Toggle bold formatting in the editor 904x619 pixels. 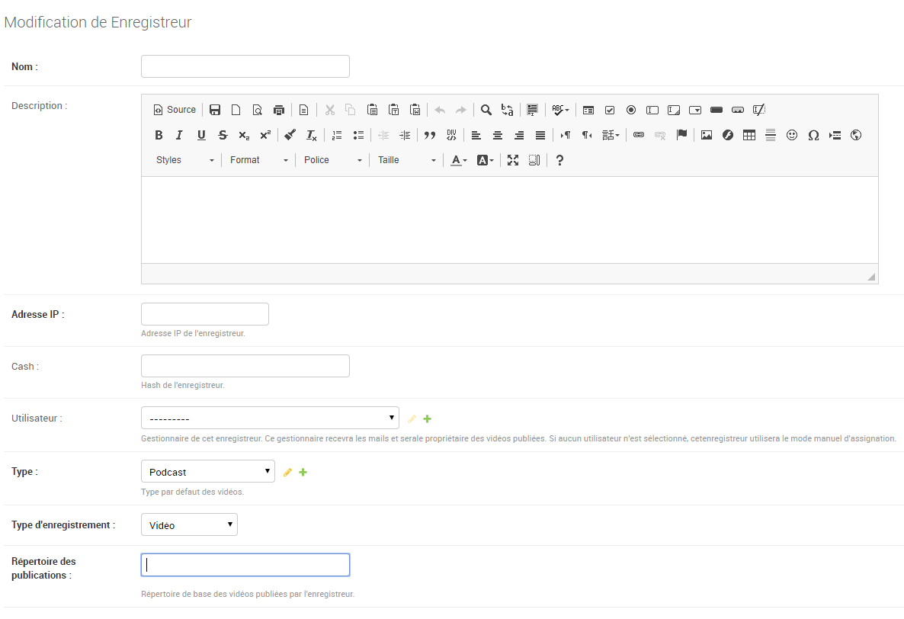pyautogui.click(x=159, y=135)
